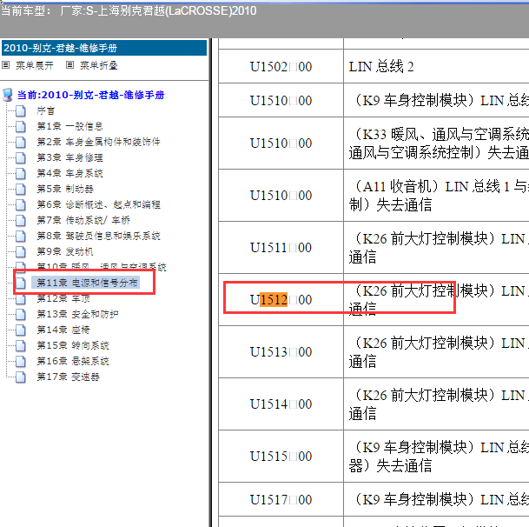Image resolution: width=529 pixels, height=527 pixels.
Task: Click the page icon for 第7章 传动系统/车桥
Action: pos(21,220)
